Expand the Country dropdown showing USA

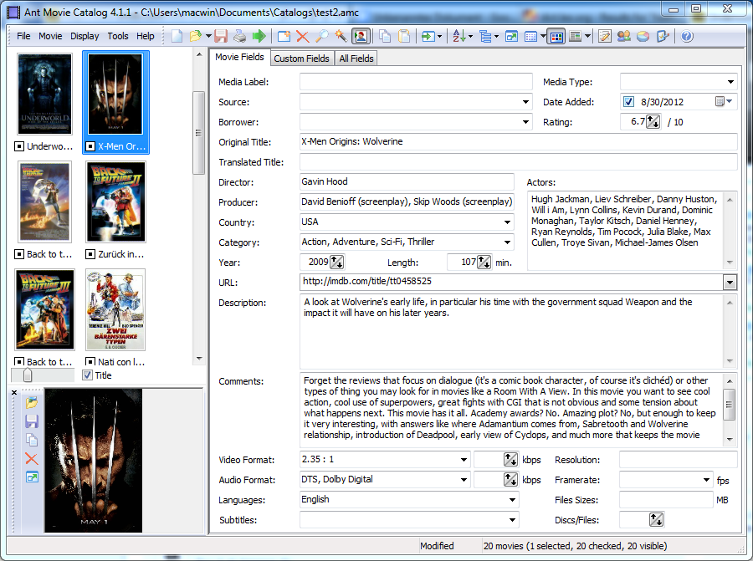(508, 222)
